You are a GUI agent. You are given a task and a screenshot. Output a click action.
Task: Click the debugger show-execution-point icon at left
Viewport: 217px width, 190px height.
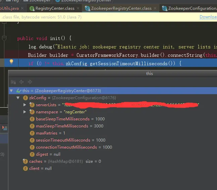(5, 128)
